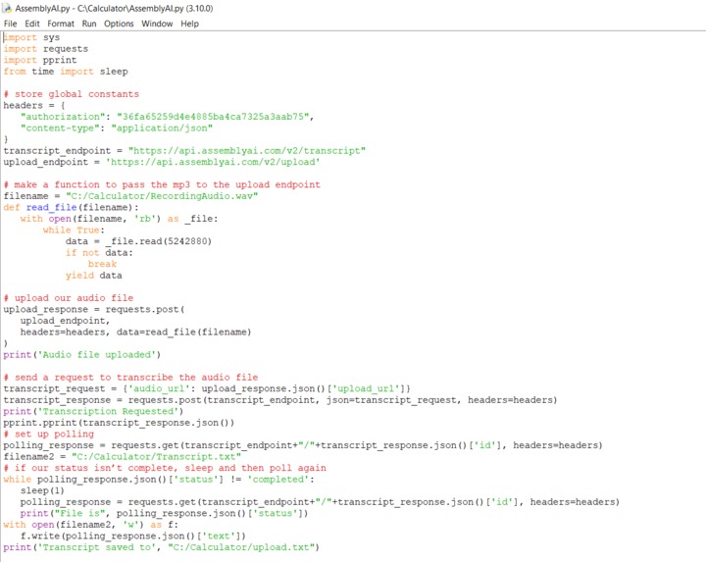
Task: Click the title text AssemblyAI.py window caption
Action: point(114,9)
